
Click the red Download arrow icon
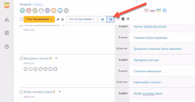pos(29,10)
